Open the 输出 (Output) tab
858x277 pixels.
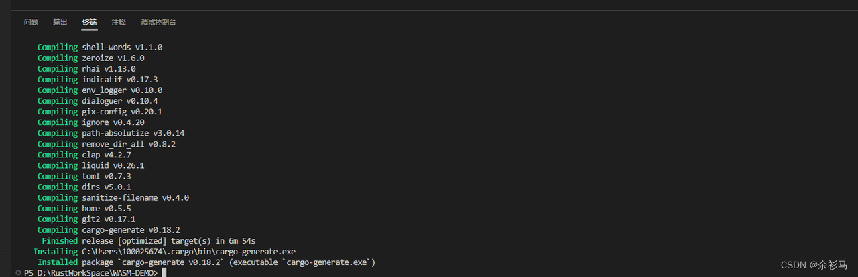(60, 22)
